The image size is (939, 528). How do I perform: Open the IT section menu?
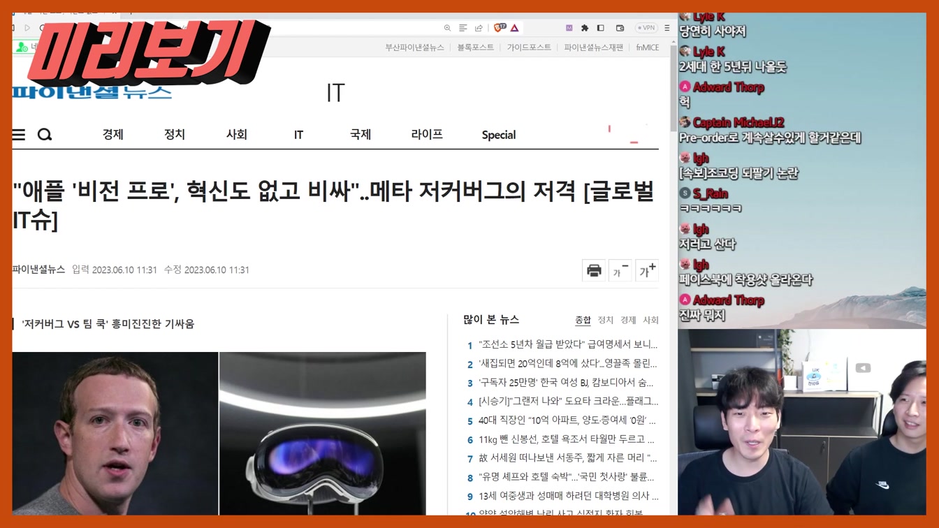pos(298,135)
